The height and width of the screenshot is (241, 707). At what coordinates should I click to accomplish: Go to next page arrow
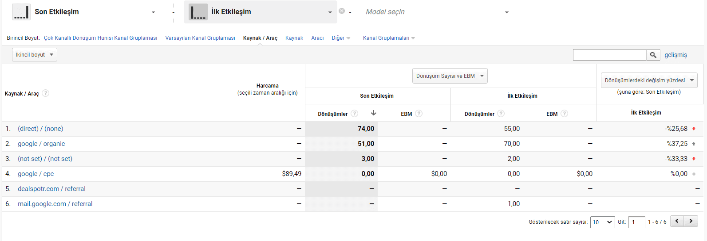691,221
